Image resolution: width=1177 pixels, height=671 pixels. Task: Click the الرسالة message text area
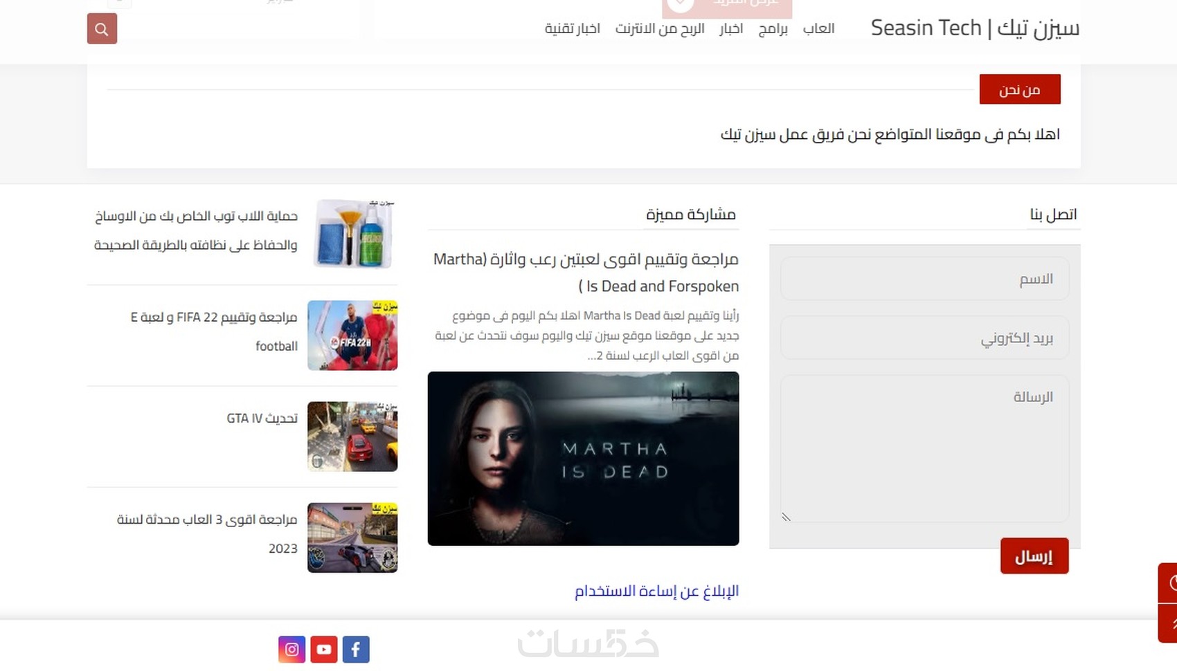click(x=925, y=449)
